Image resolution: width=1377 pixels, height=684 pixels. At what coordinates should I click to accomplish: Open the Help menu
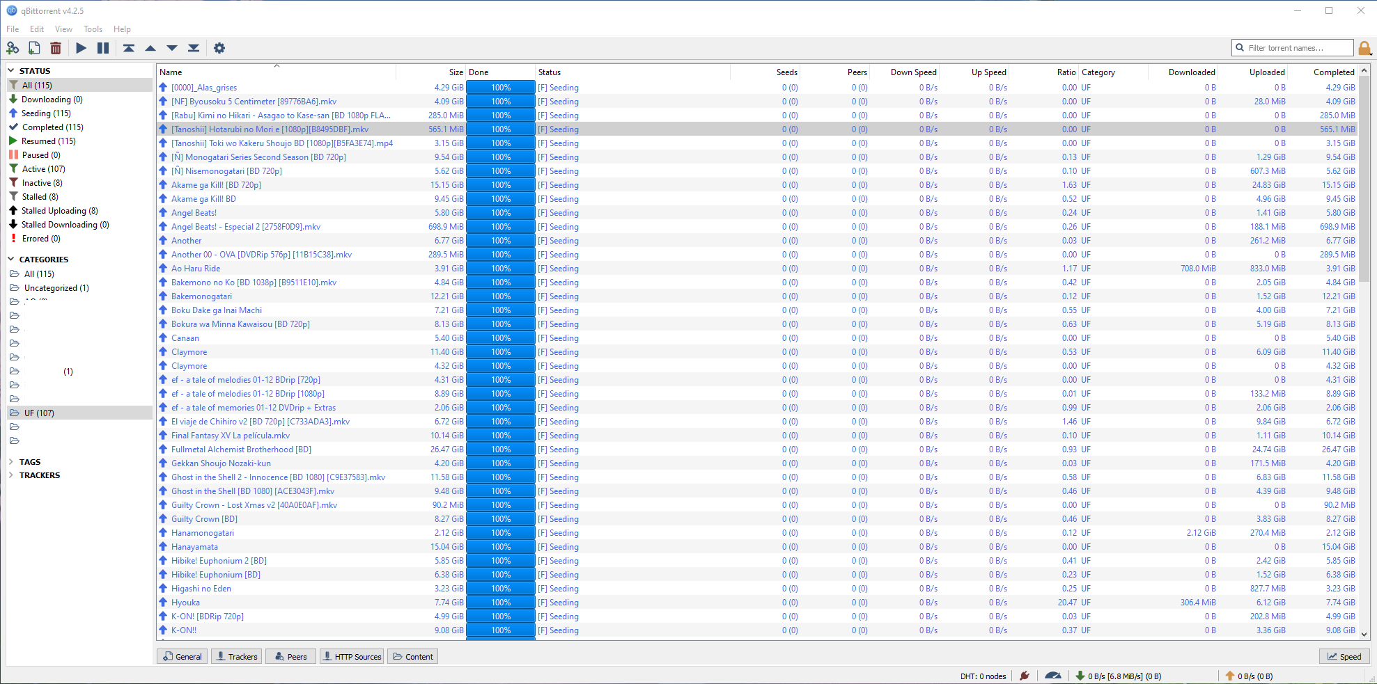(x=122, y=29)
